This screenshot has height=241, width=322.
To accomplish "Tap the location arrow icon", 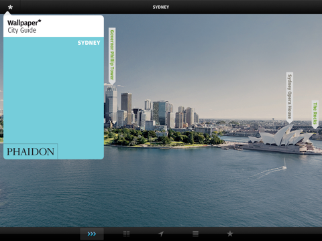I will click(161, 234).
